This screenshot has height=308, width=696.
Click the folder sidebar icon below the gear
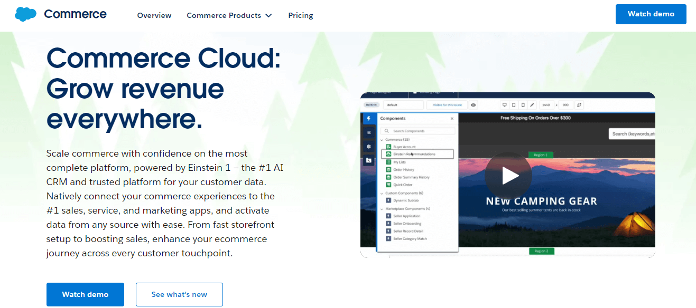[x=368, y=160]
